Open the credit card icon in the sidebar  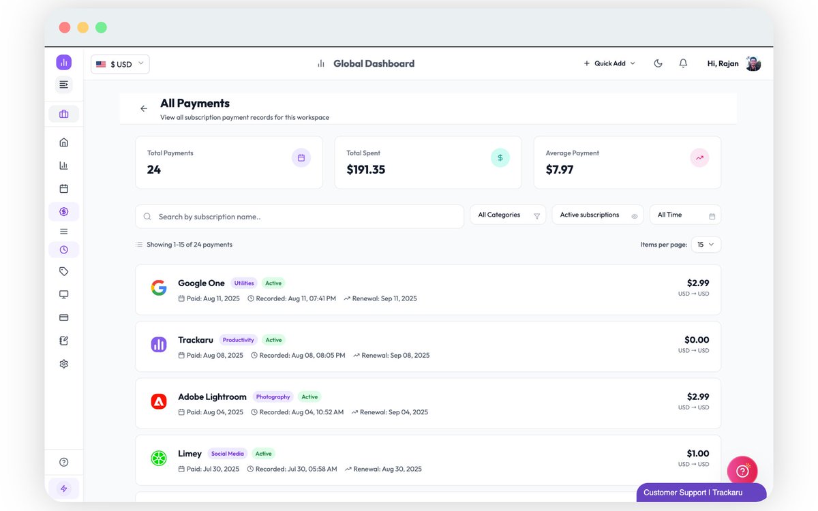(63, 318)
